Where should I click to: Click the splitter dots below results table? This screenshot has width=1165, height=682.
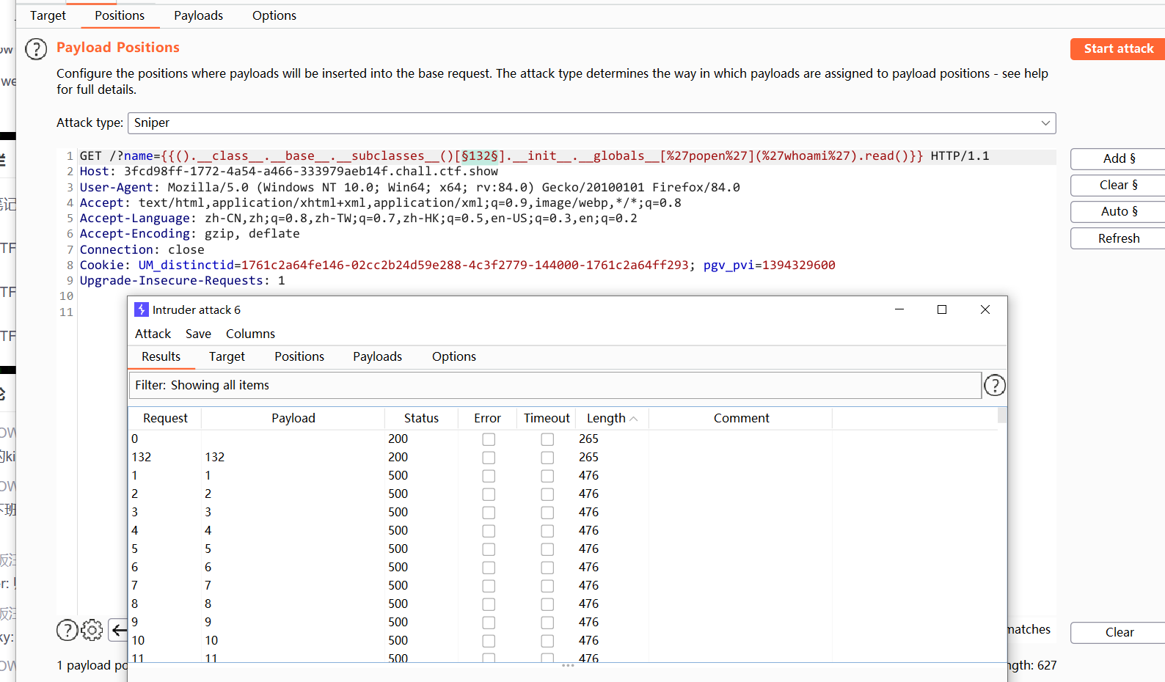pyautogui.click(x=568, y=666)
